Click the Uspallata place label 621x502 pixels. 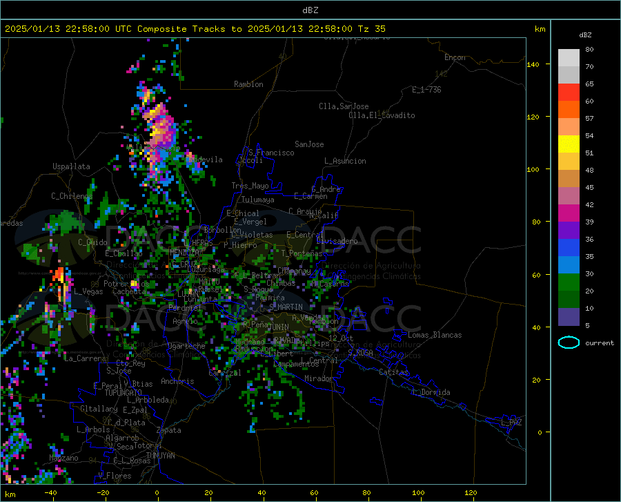(x=71, y=166)
